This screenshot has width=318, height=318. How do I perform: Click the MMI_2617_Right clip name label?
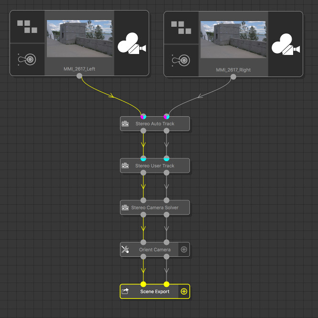pyautogui.click(x=233, y=70)
